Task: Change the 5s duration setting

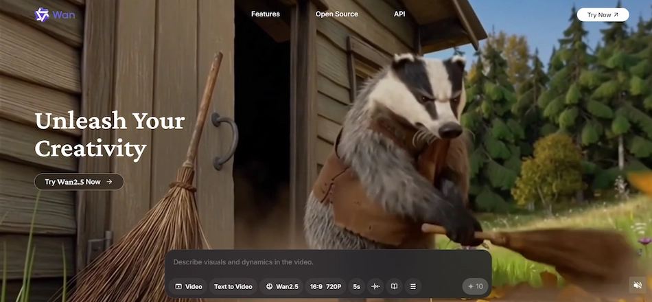Action: pyautogui.click(x=356, y=286)
